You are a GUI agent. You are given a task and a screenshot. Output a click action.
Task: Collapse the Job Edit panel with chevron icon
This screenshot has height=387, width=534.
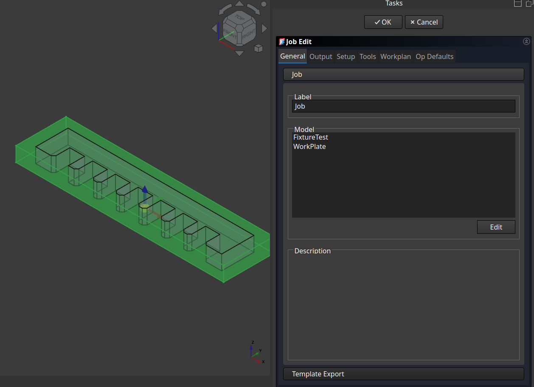[526, 42]
